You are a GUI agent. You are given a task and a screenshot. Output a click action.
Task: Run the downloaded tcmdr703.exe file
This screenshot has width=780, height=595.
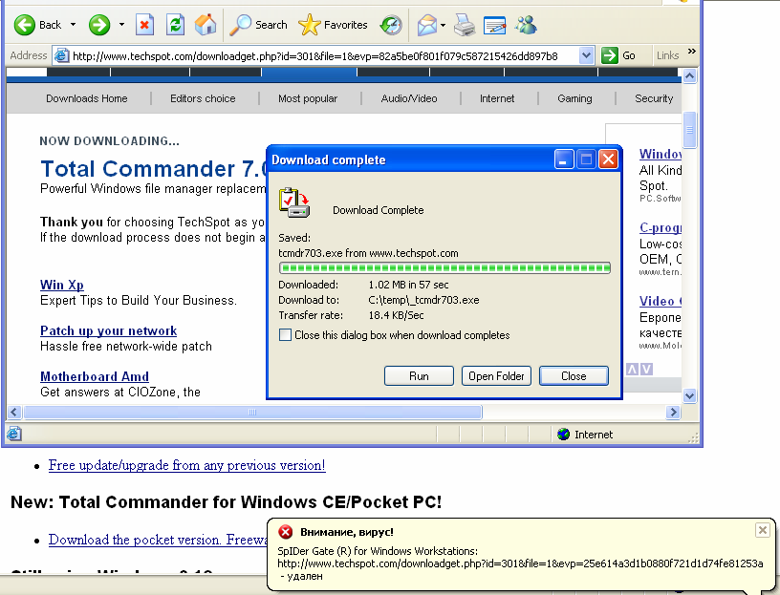tap(419, 375)
